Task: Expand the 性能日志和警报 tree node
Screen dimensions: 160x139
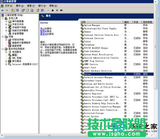Action: [x=6, y=31]
